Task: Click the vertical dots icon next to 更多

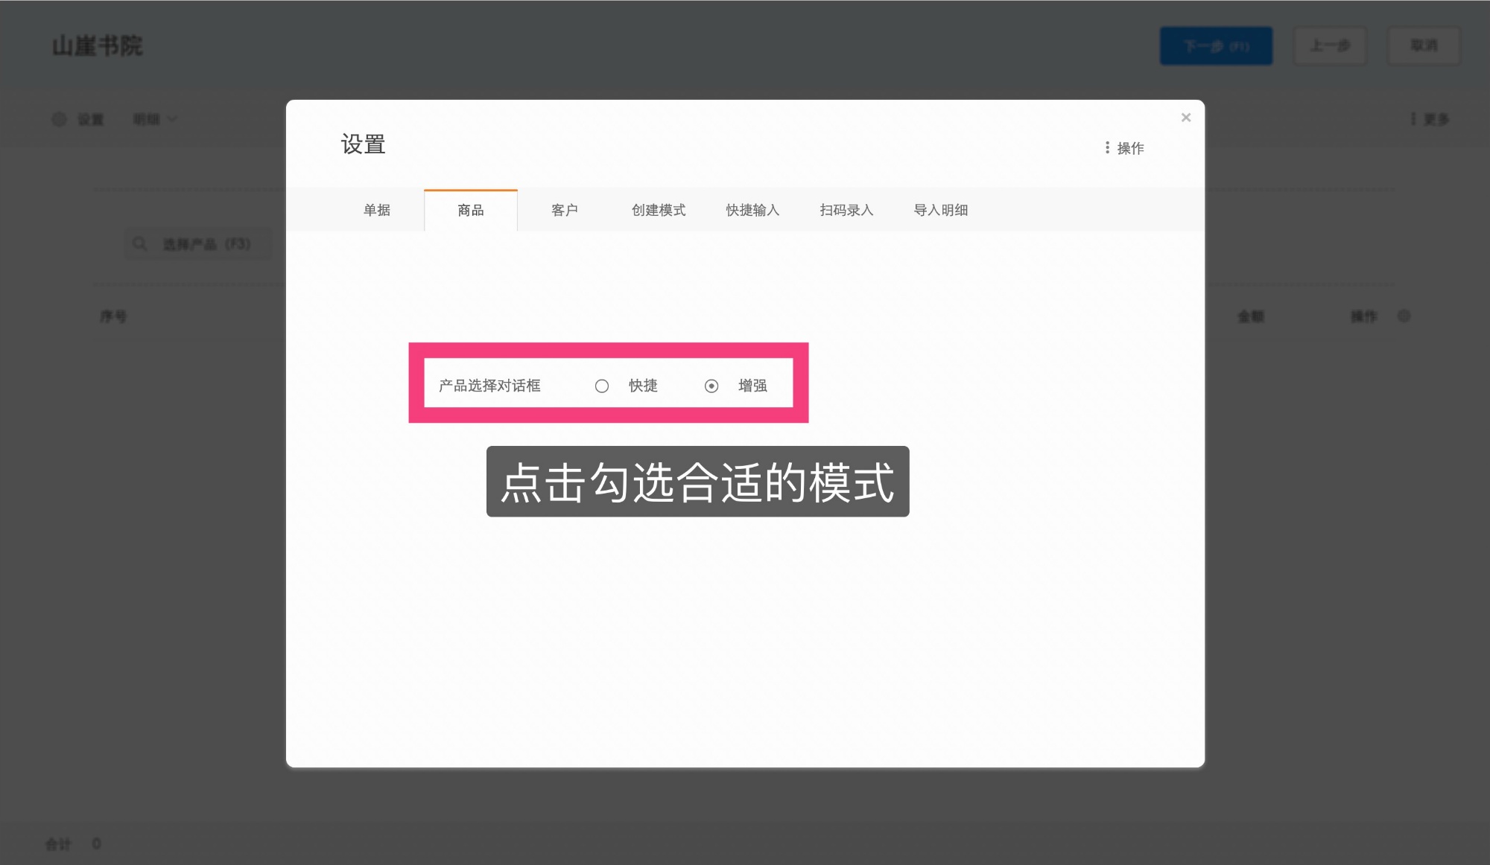Action: (x=1414, y=118)
